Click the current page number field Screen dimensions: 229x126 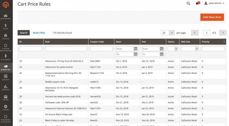click(x=206, y=33)
